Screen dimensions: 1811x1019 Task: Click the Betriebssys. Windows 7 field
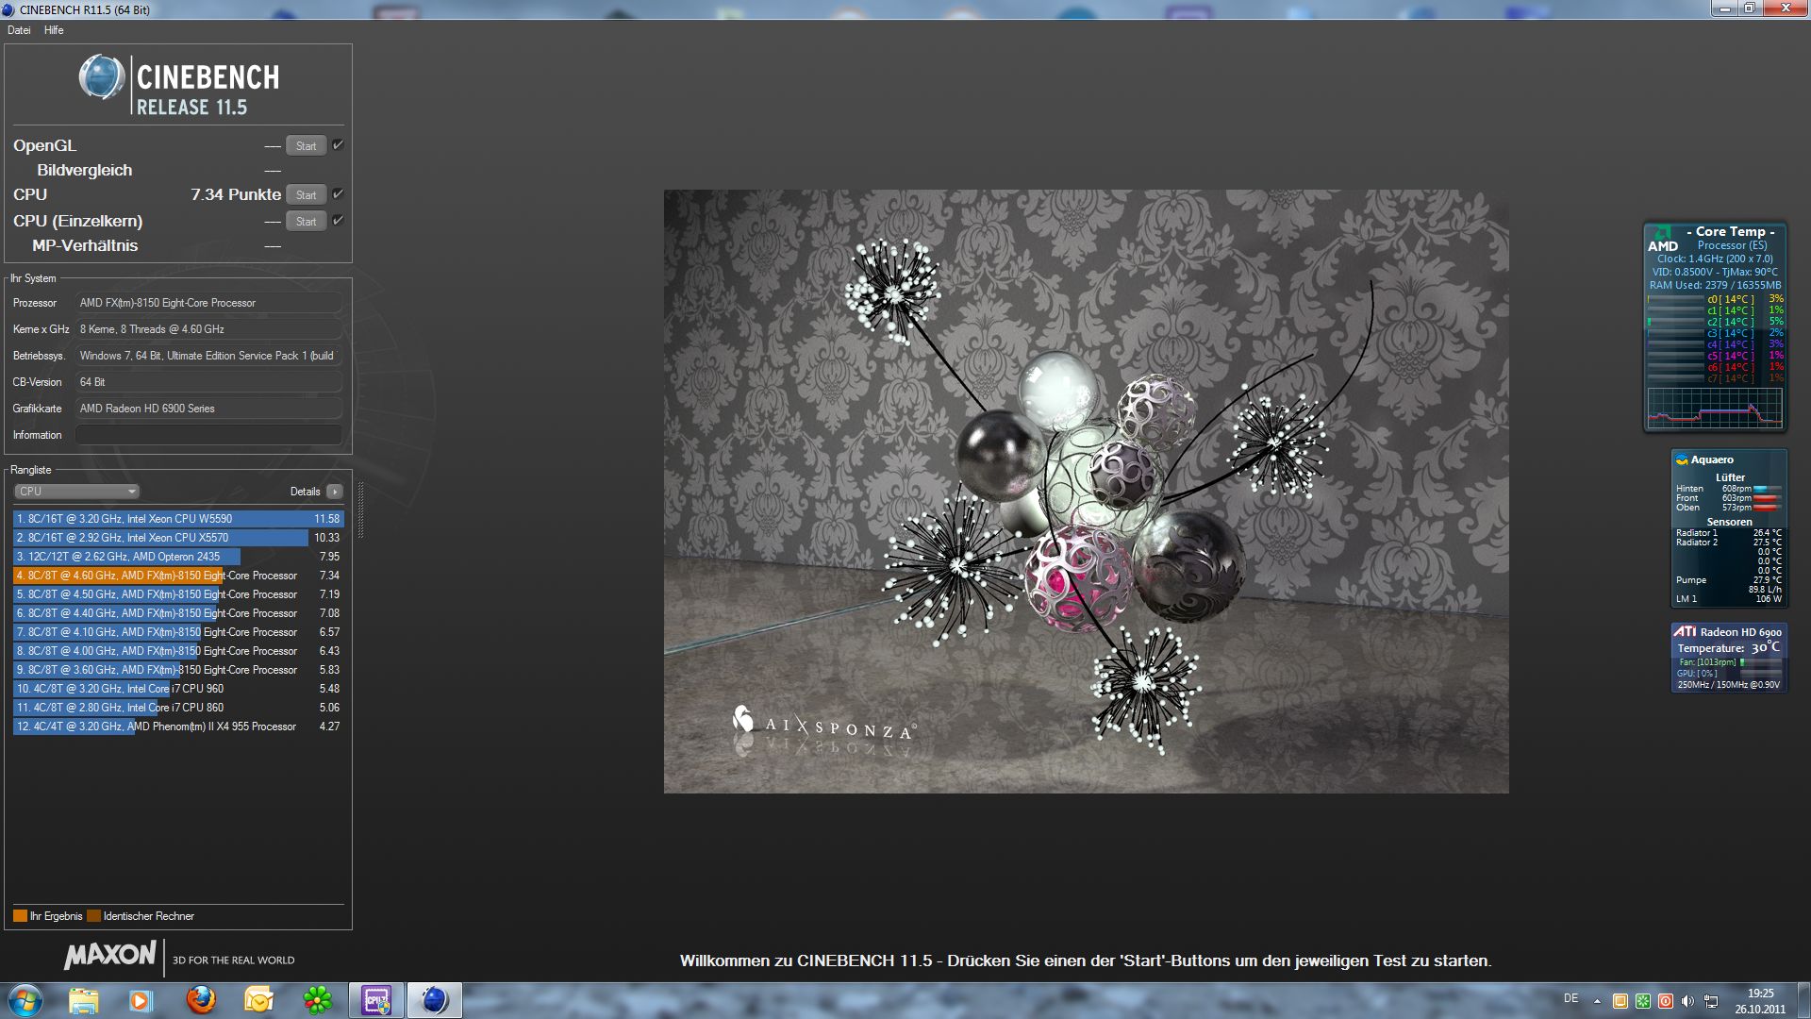coord(208,356)
